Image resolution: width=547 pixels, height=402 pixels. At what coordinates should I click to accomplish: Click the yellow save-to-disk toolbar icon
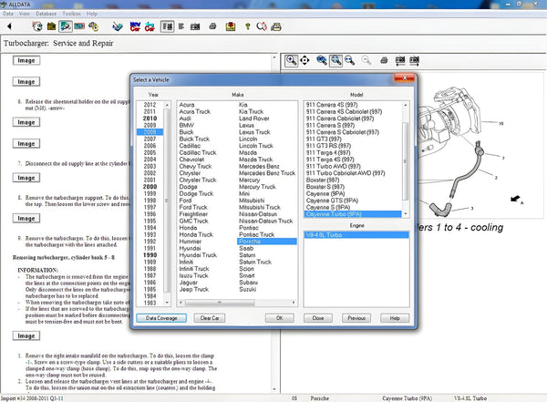[x=231, y=26]
